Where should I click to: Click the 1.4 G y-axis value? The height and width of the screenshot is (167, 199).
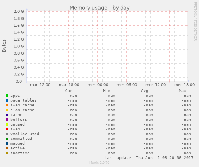[x=19, y=32]
